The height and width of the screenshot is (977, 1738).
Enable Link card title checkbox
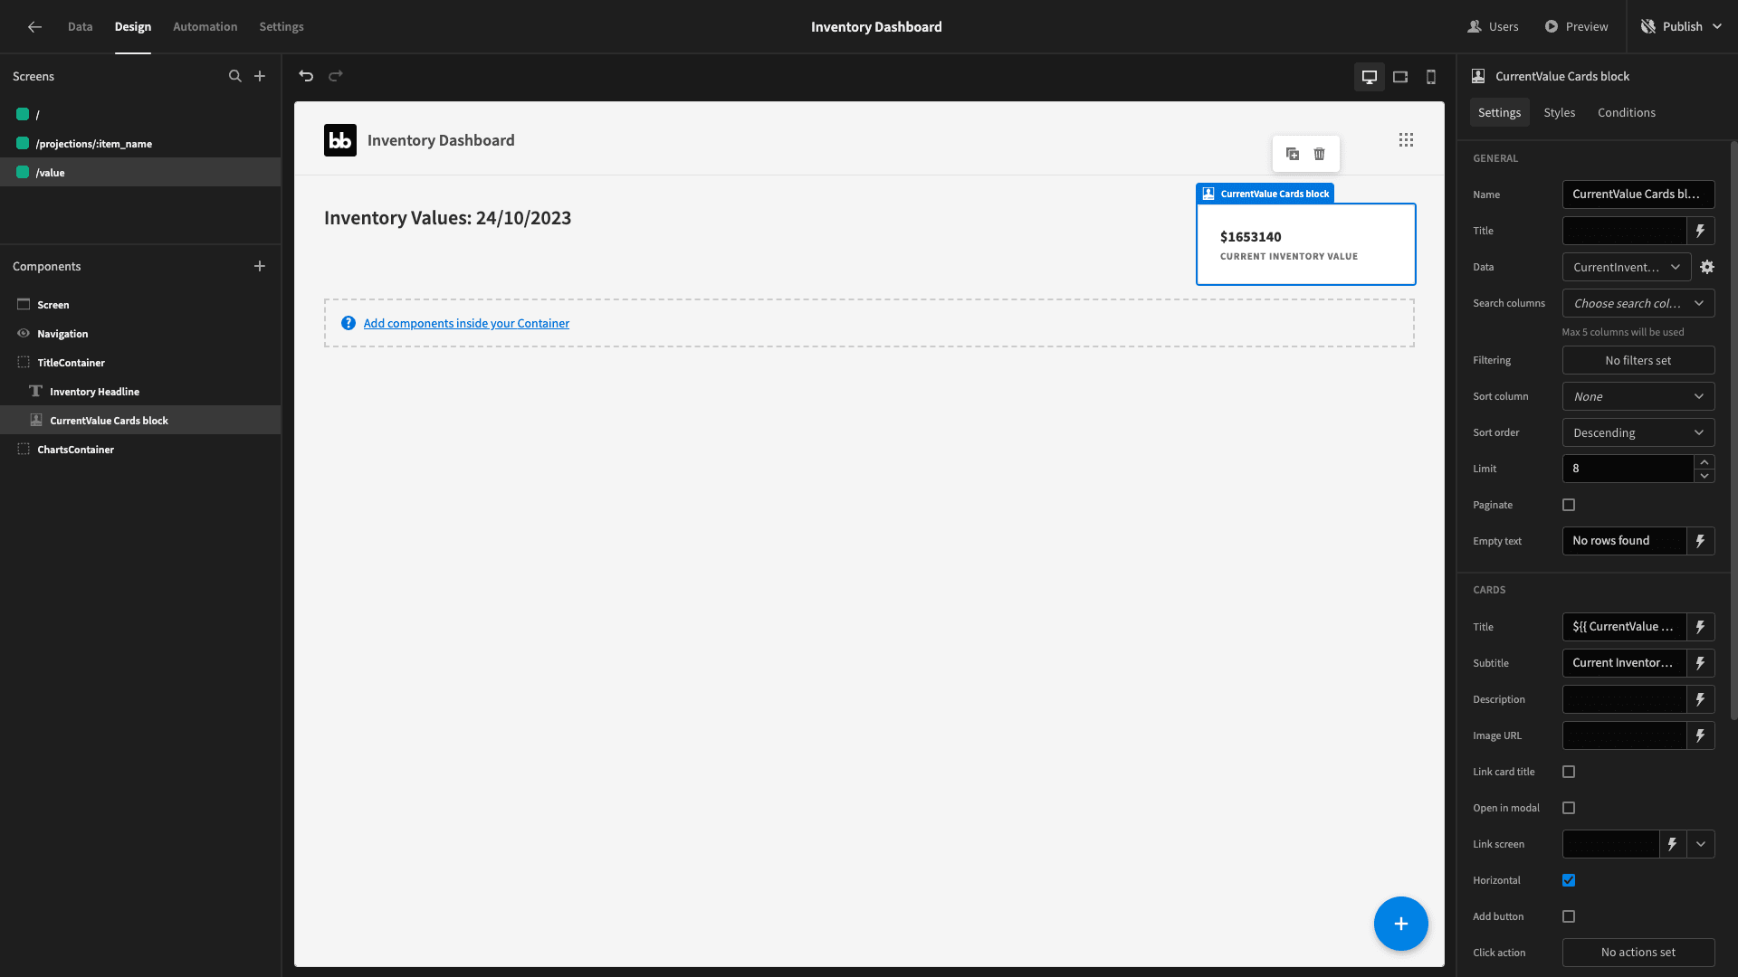[1569, 772]
